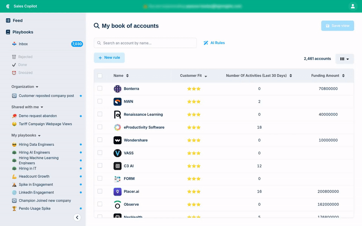Click the Done checkmark icon
Screen dimensions: 362x226
coord(14,65)
